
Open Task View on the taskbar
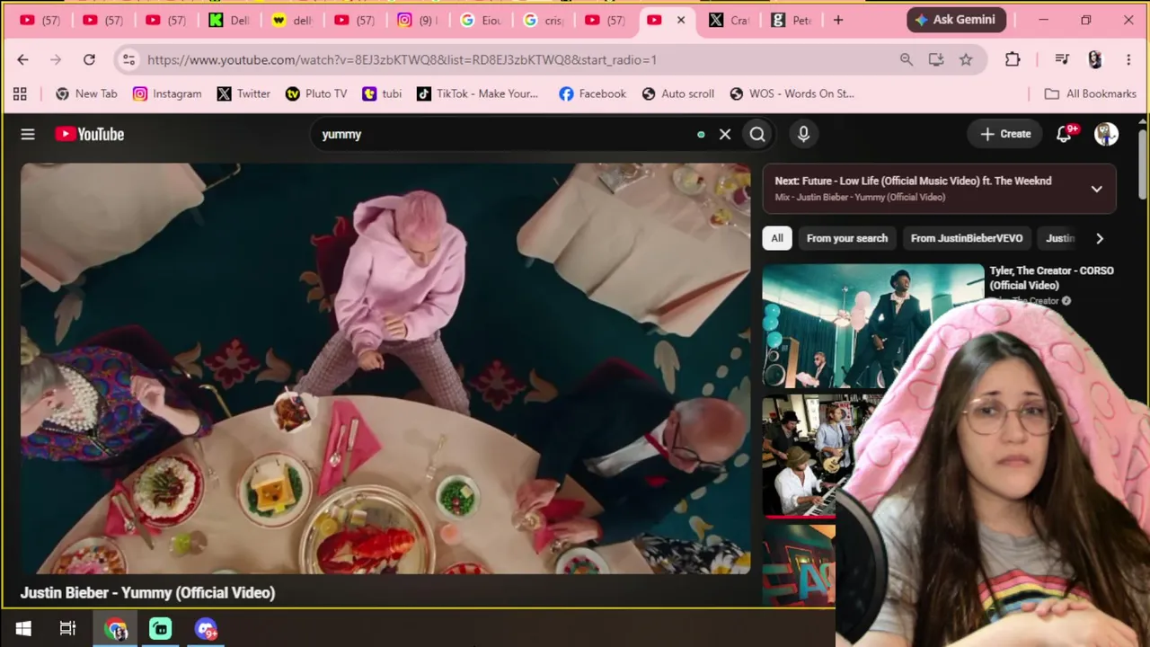pos(68,629)
